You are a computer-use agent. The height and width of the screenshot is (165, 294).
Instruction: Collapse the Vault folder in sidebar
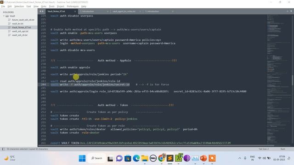coord(4,16)
